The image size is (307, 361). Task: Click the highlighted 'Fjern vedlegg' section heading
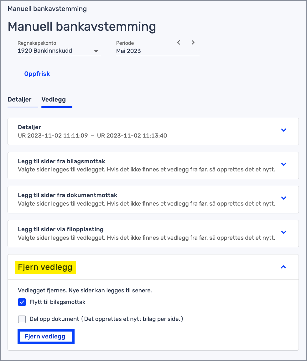point(45,267)
